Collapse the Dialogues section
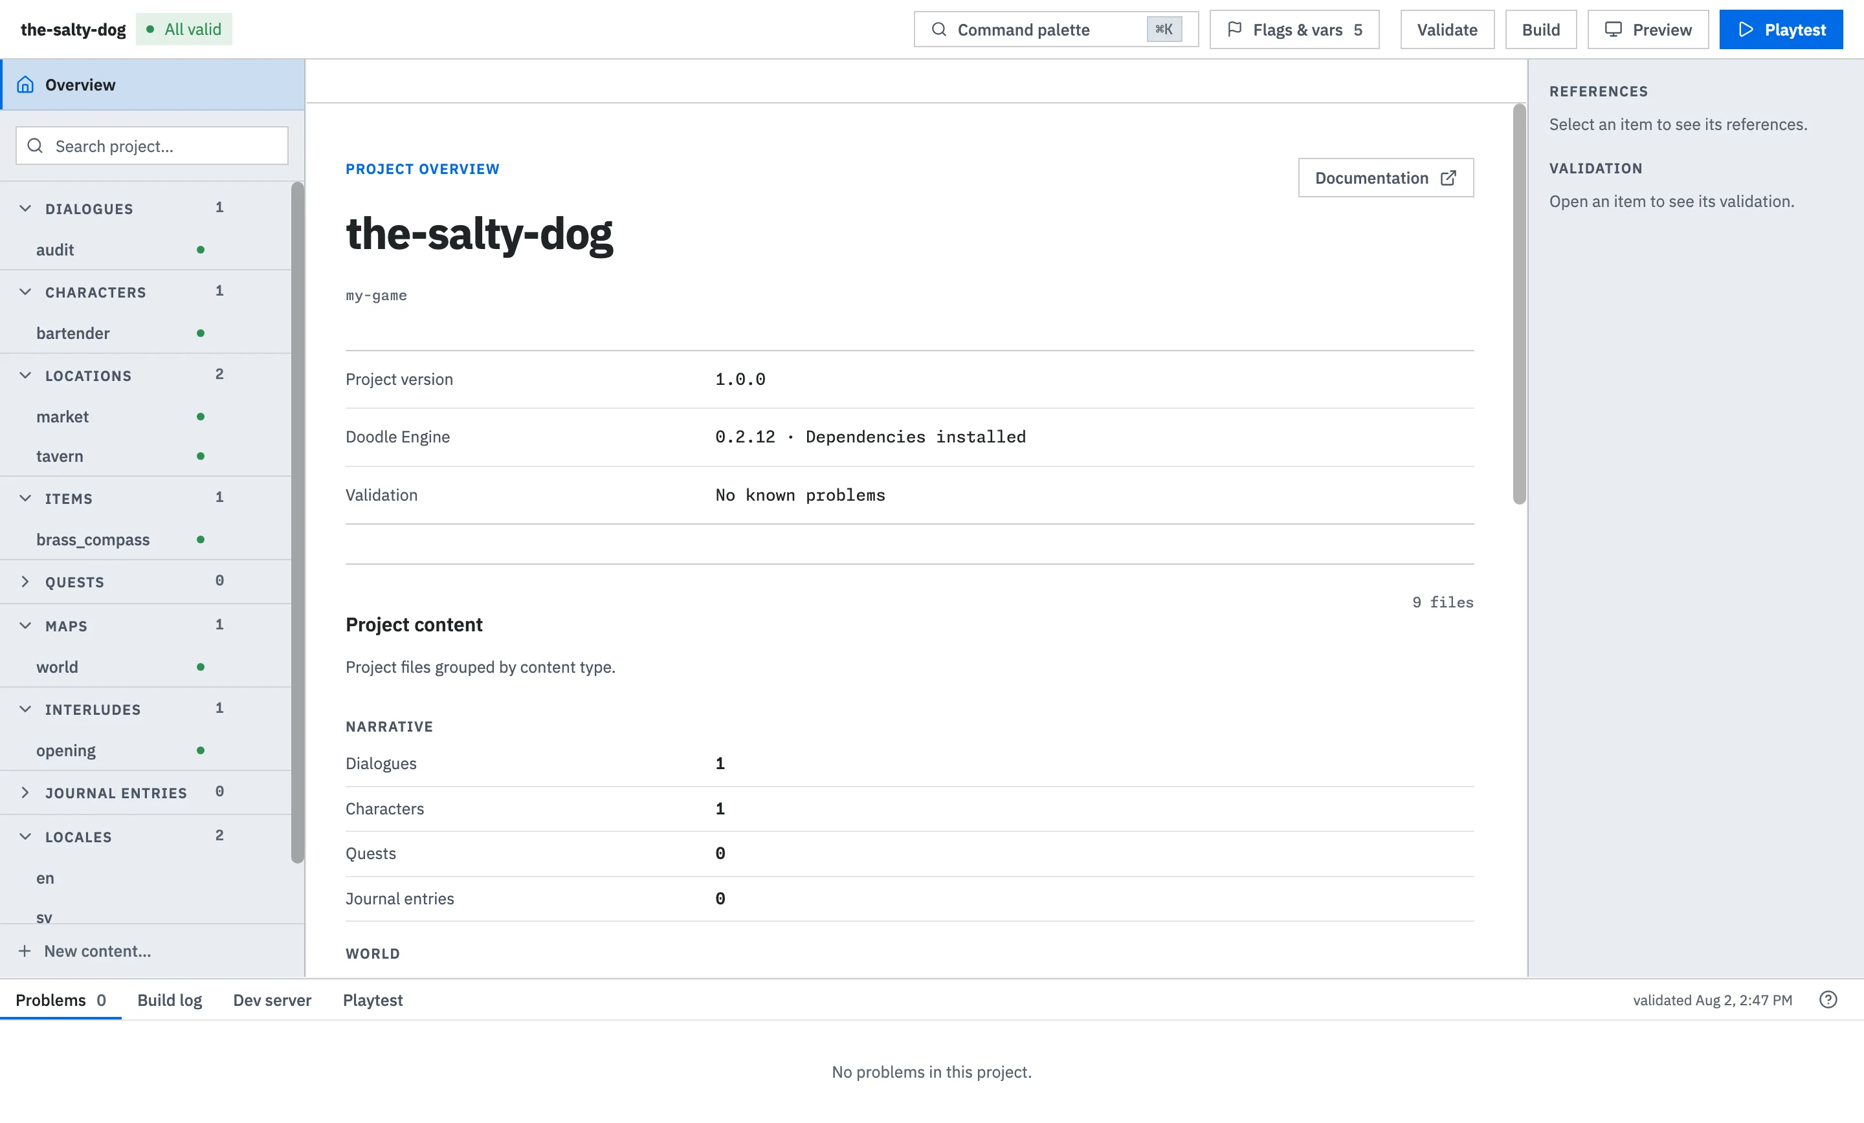 click(x=25, y=209)
